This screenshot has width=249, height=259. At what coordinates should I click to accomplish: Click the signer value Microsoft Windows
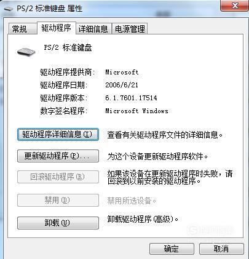136,111
